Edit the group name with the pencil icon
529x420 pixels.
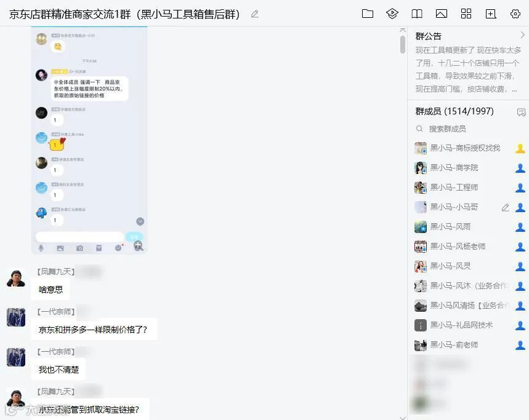click(x=255, y=14)
